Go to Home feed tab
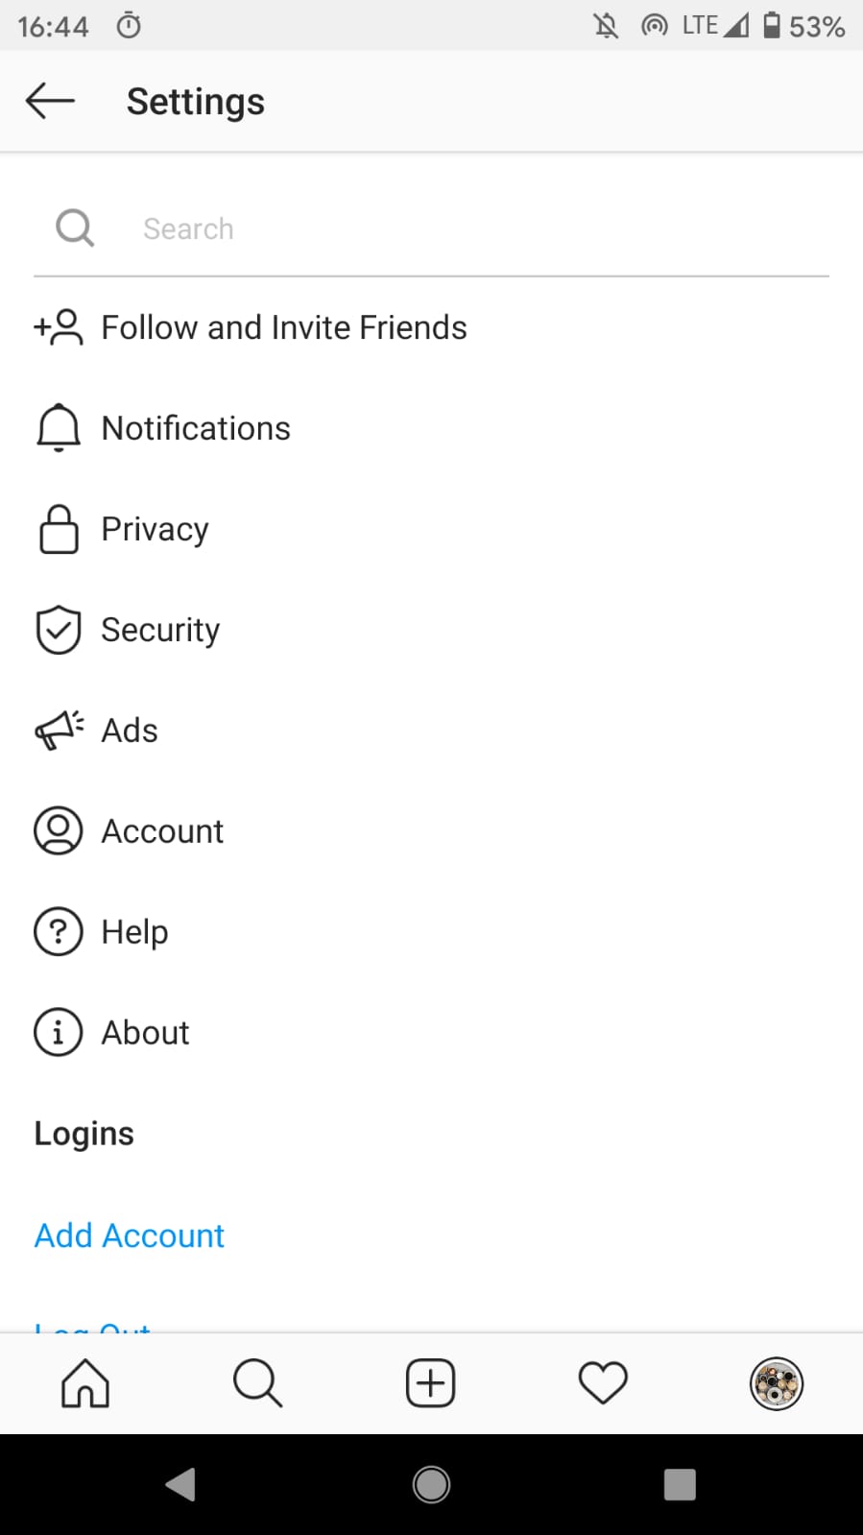Image resolution: width=863 pixels, height=1535 pixels. (85, 1383)
